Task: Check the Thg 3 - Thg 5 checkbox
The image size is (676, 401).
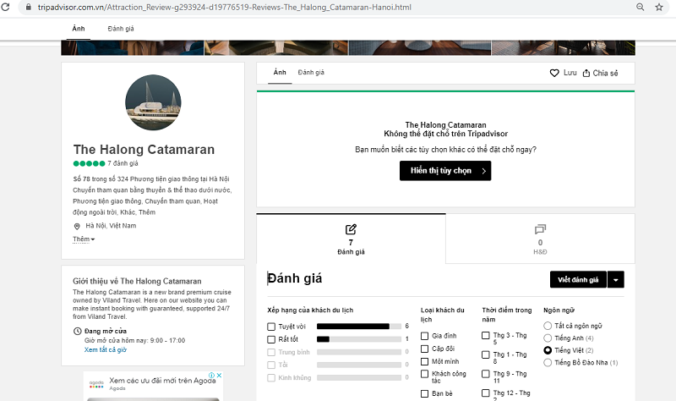Action: 486,335
